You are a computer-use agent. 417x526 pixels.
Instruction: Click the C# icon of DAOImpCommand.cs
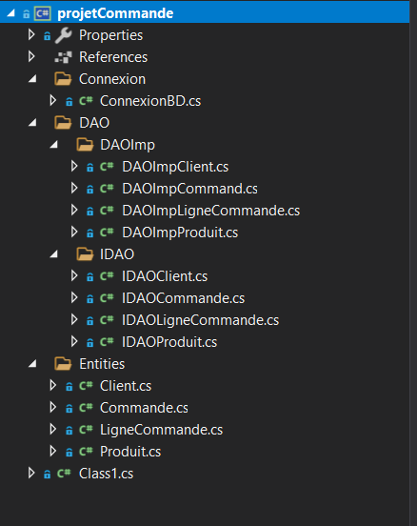(107, 189)
